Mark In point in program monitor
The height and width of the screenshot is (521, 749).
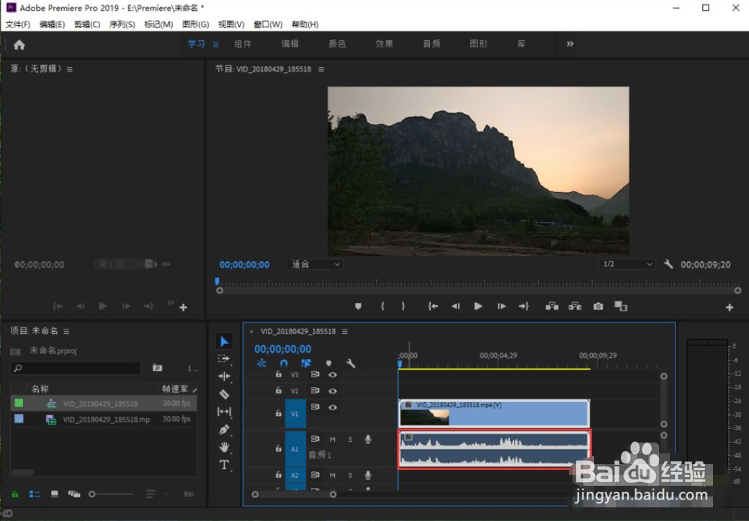point(382,307)
